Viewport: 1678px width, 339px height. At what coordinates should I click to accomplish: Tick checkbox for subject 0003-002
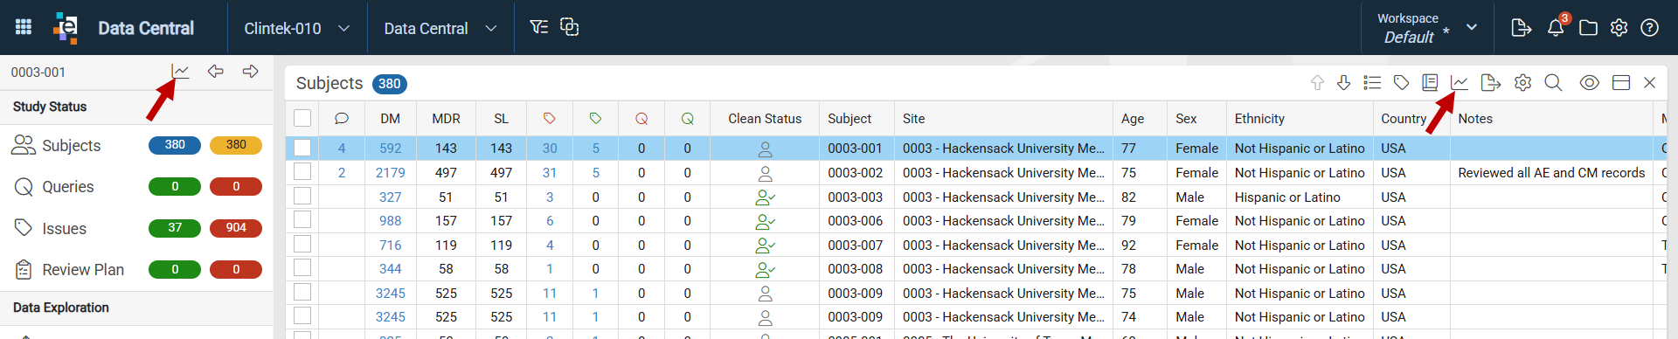tap(302, 172)
